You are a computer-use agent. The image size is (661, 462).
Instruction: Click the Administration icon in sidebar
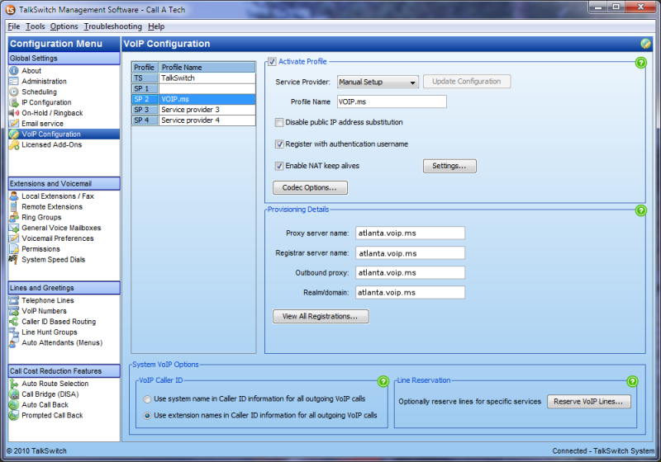pyautogui.click(x=14, y=81)
